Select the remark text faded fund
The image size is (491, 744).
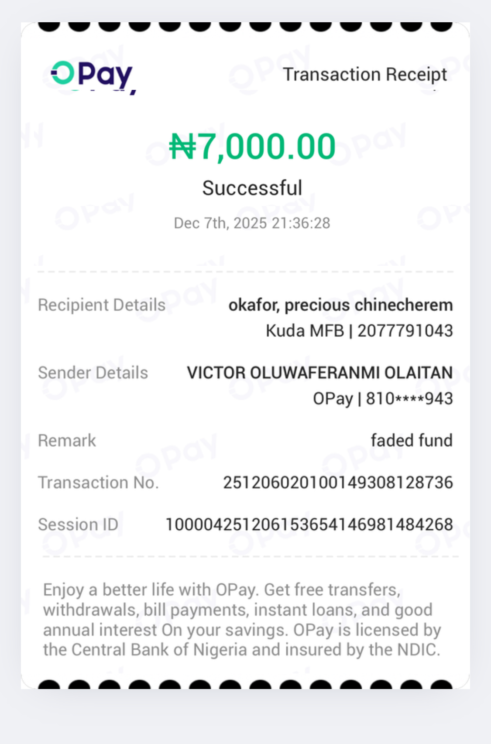tap(411, 440)
